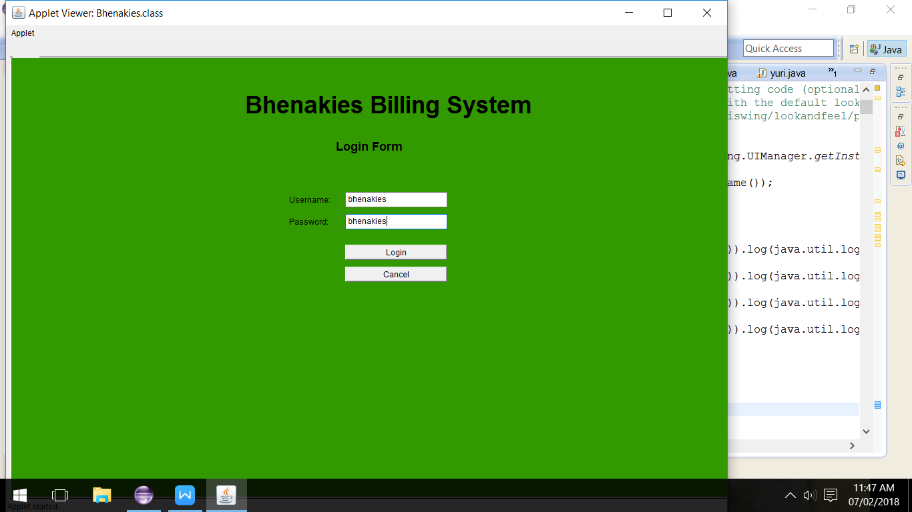Open the Console view icon in Eclipse

click(901, 175)
